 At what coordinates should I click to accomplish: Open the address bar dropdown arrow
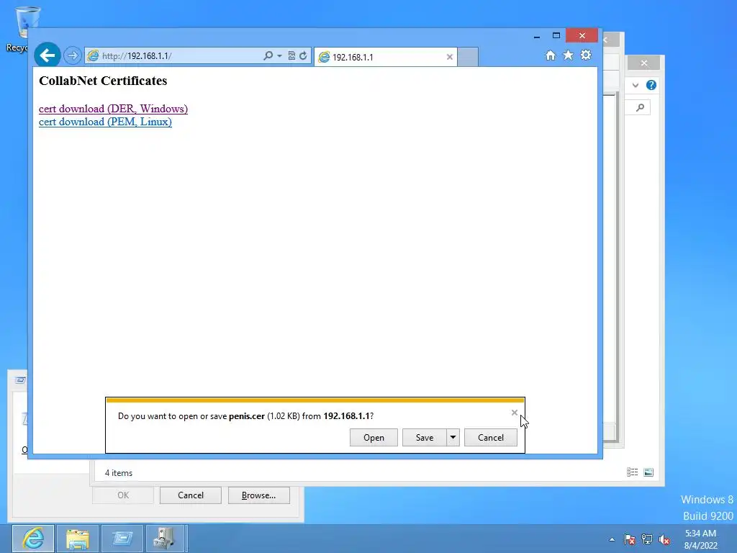279,55
